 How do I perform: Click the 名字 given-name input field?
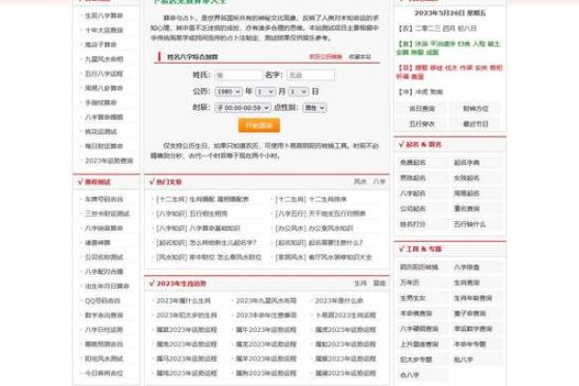[x=311, y=75]
